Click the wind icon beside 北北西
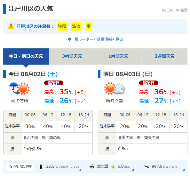 [92, 166]
